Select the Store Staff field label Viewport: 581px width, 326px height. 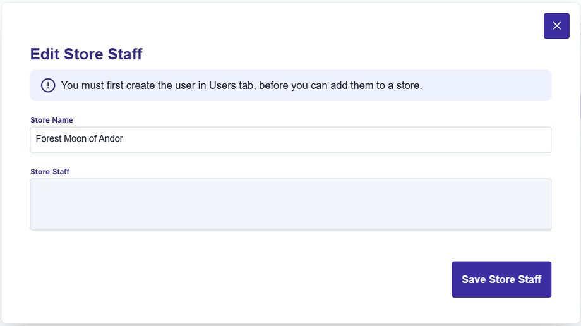click(50, 171)
